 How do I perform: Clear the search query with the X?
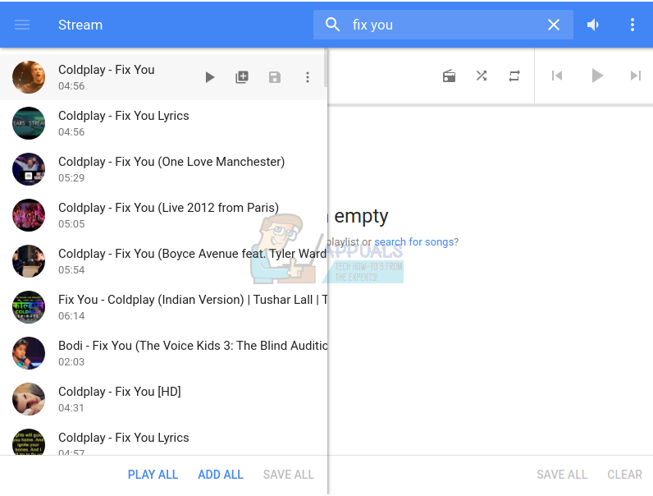click(x=554, y=25)
